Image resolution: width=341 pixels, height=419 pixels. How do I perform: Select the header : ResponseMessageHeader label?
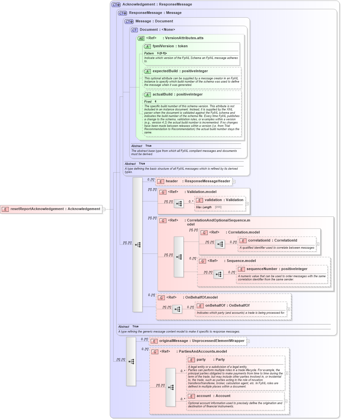(x=198, y=181)
